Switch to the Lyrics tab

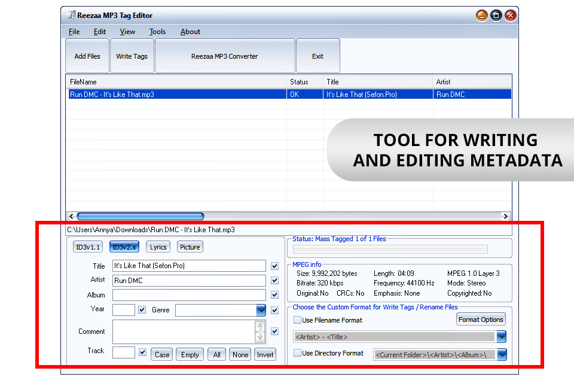click(158, 247)
